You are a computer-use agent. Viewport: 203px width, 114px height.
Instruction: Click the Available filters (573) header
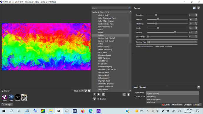110,12
